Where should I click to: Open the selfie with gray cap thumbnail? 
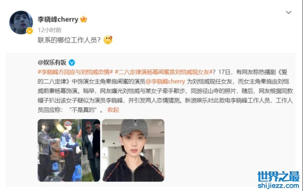[x=133, y=150]
